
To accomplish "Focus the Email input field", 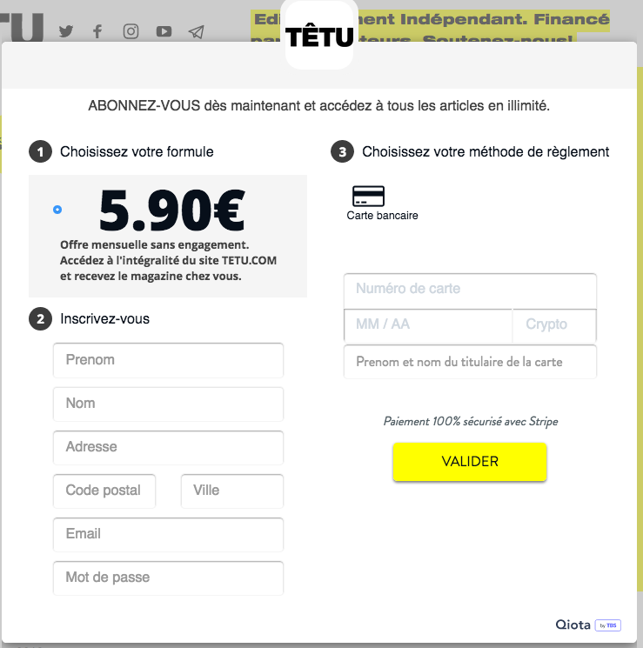I will 168,534.
